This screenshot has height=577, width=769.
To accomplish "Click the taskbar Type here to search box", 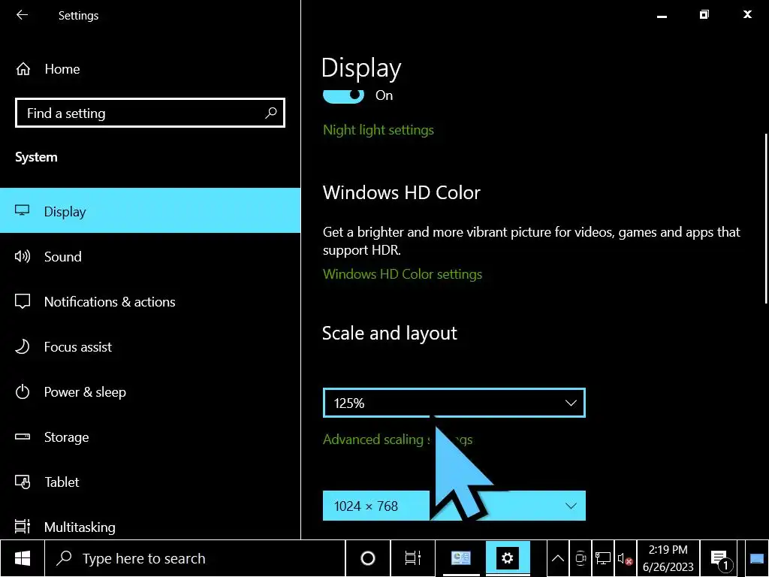I will pos(195,558).
